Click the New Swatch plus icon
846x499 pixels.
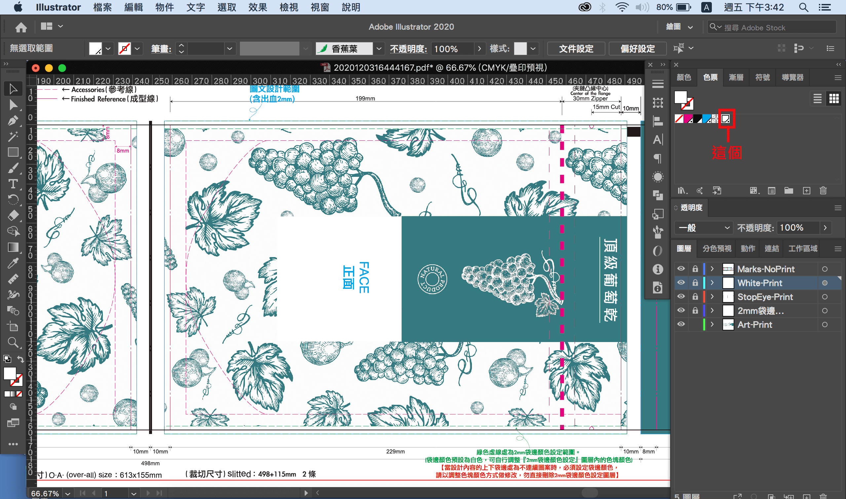pos(806,191)
